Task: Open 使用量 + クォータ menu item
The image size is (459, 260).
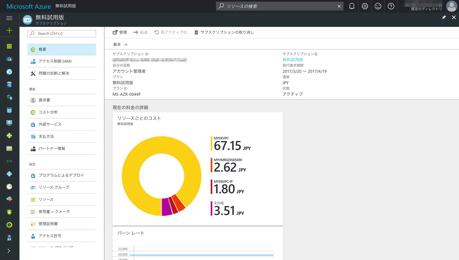Action: pyautogui.click(x=62, y=212)
